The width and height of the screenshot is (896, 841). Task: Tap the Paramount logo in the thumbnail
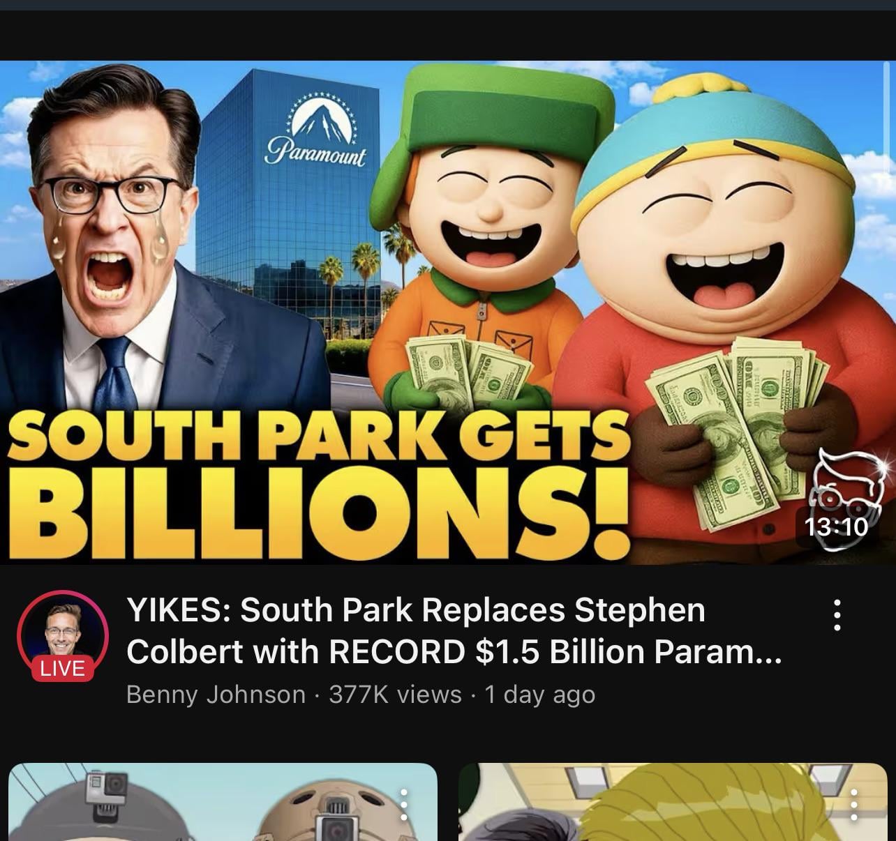(x=315, y=132)
